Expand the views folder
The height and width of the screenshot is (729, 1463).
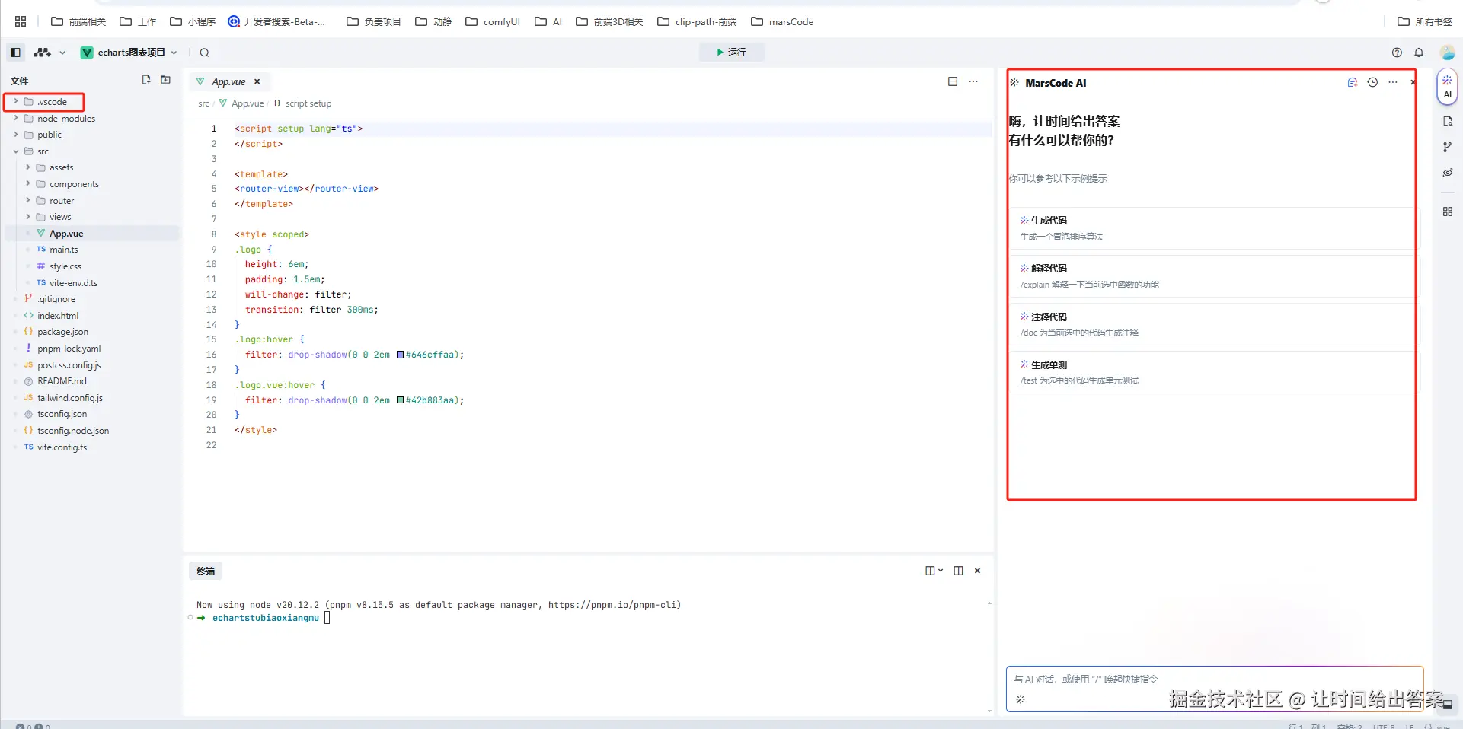coord(28,217)
